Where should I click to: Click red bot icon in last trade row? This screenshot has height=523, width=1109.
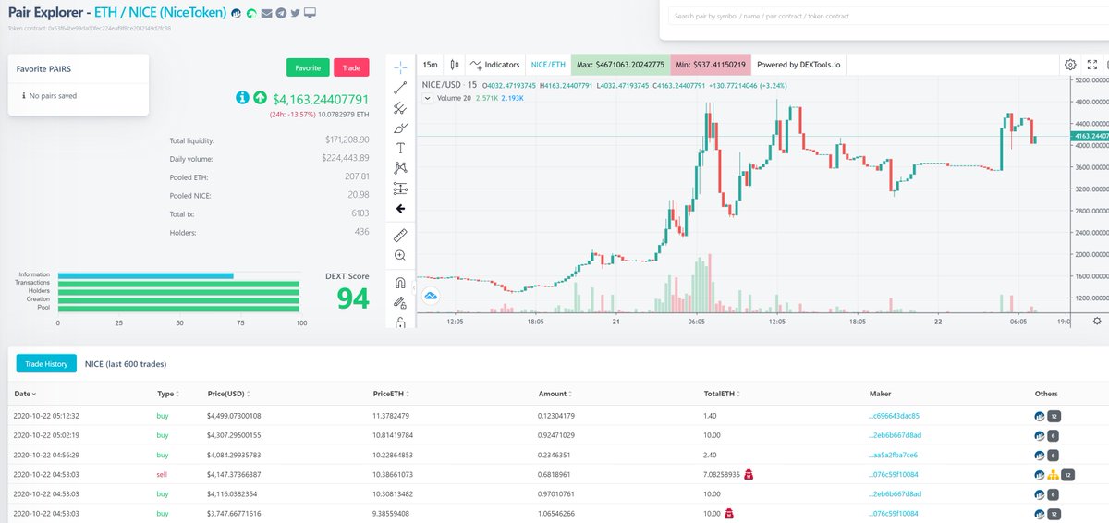pyautogui.click(x=729, y=514)
